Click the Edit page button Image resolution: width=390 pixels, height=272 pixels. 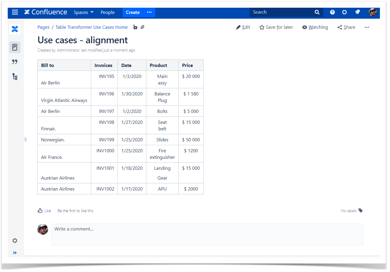point(243,27)
